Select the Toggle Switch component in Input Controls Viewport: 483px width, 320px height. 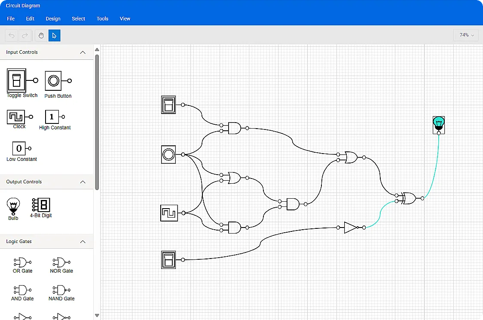pyautogui.click(x=16, y=81)
